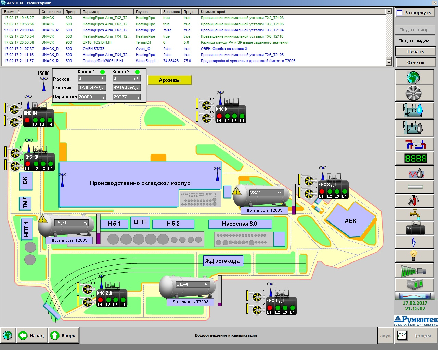Viewport: 438px width, 350px height.
Task: Open the server cabinets screen
Action: coord(415,285)
